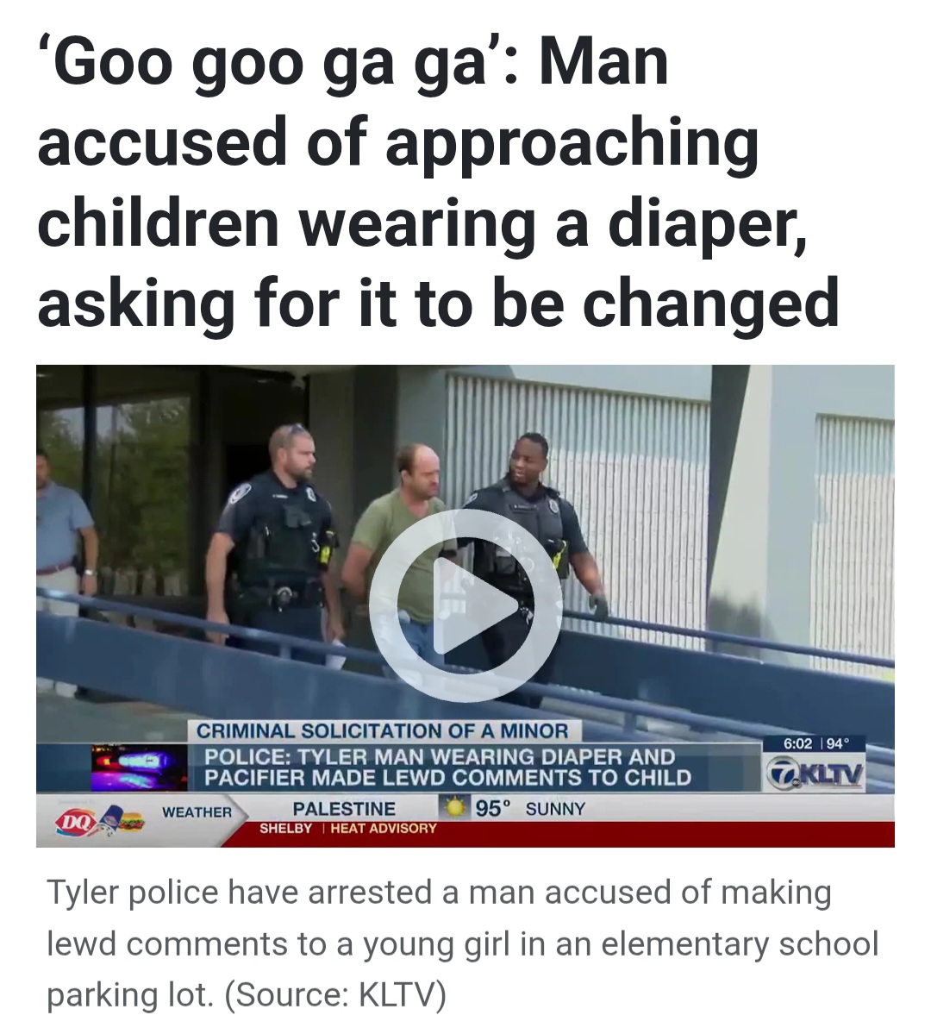Click the police lights thumbnail graphic
The height and width of the screenshot is (1034, 931).
point(139,768)
